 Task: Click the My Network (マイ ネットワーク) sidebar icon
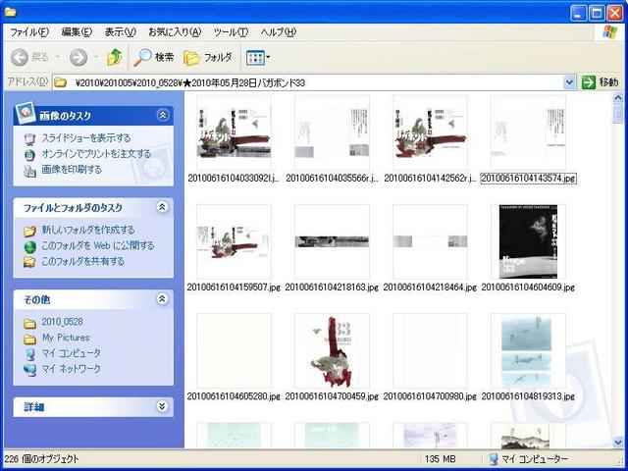[x=30, y=369]
